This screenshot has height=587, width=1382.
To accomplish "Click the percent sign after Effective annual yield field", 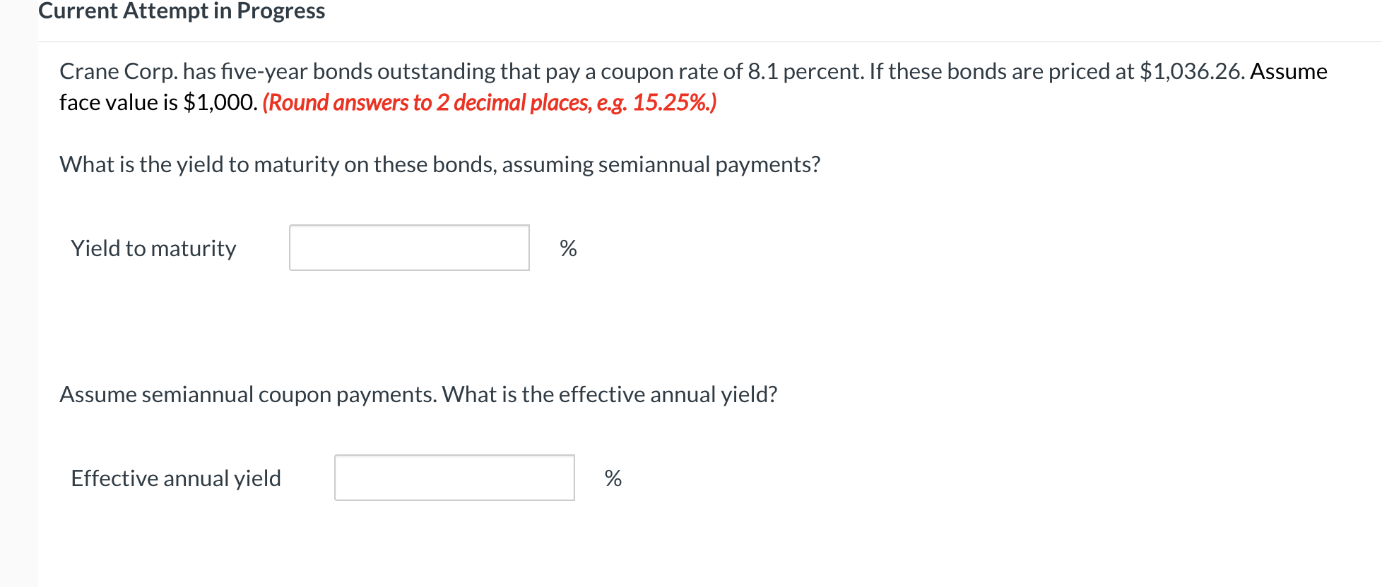I will [613, 478].
